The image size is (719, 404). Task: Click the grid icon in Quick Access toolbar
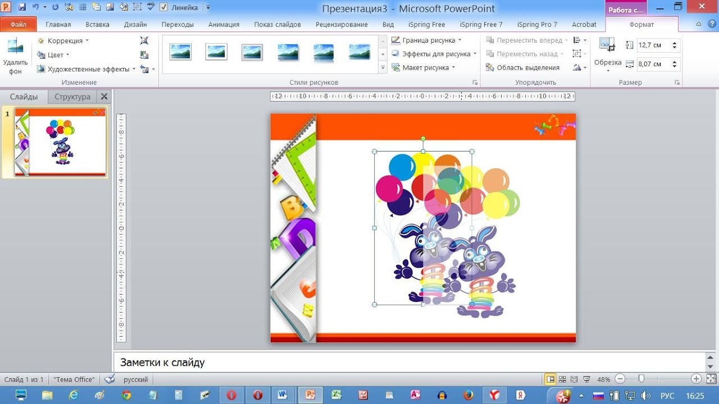[83, 8]
